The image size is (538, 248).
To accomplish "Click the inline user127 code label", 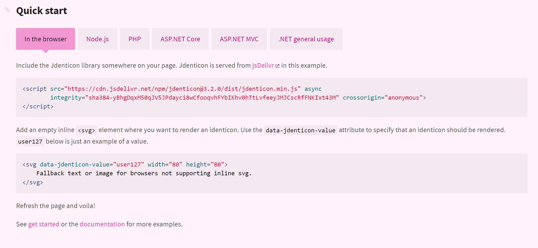I will click(x=30, y=141).
